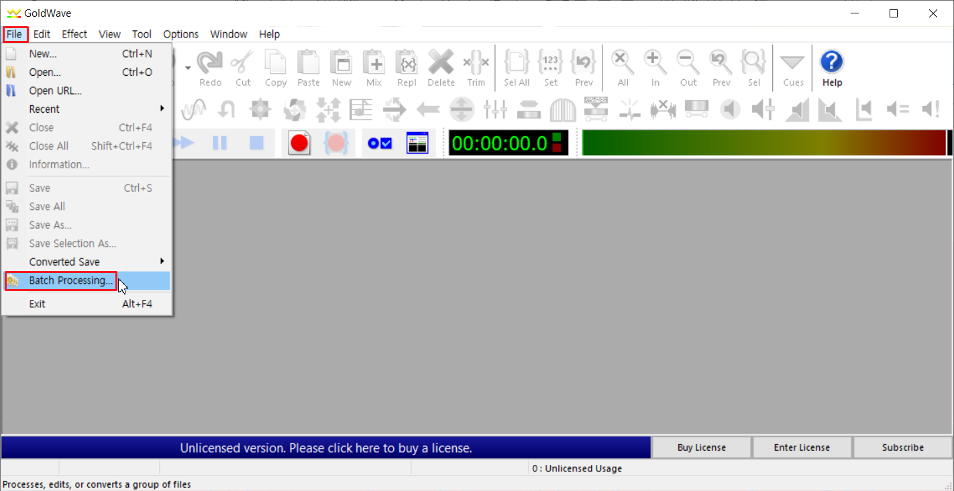Image resolution: width=954 pixels, height=491 pixels.
Task: Click the speaker with exclamation effect icon
Action: click(931, 109)
